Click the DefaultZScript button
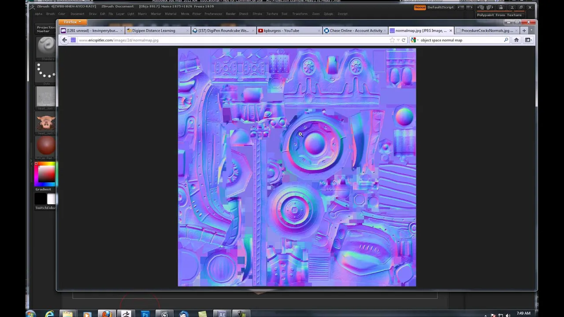The width and height of the screenshot is (564, 317). [x=440, y=7]
